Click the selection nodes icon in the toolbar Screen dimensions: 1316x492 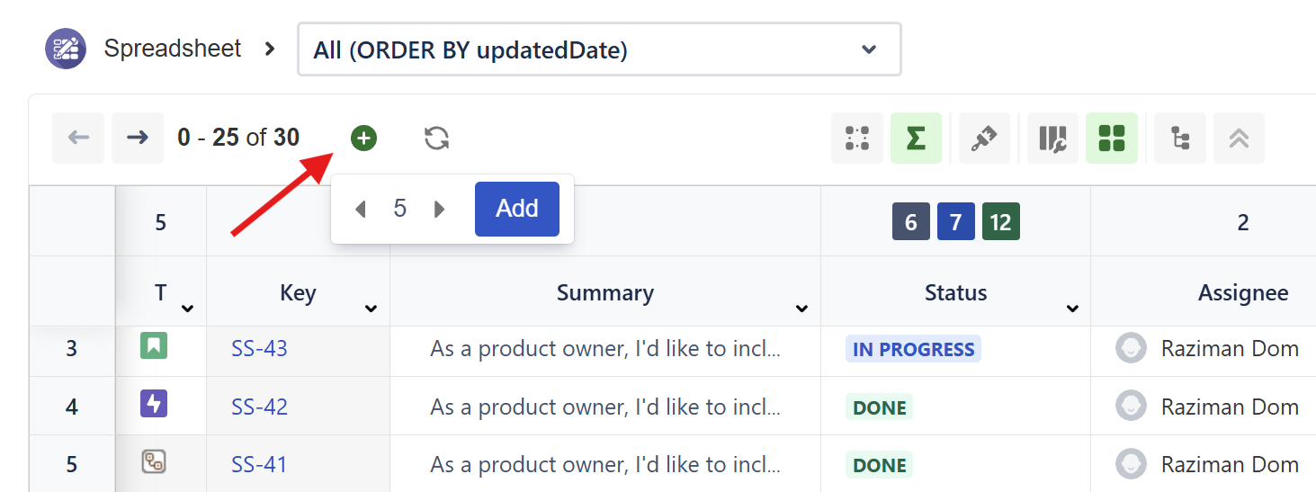(x=857, y=139)
